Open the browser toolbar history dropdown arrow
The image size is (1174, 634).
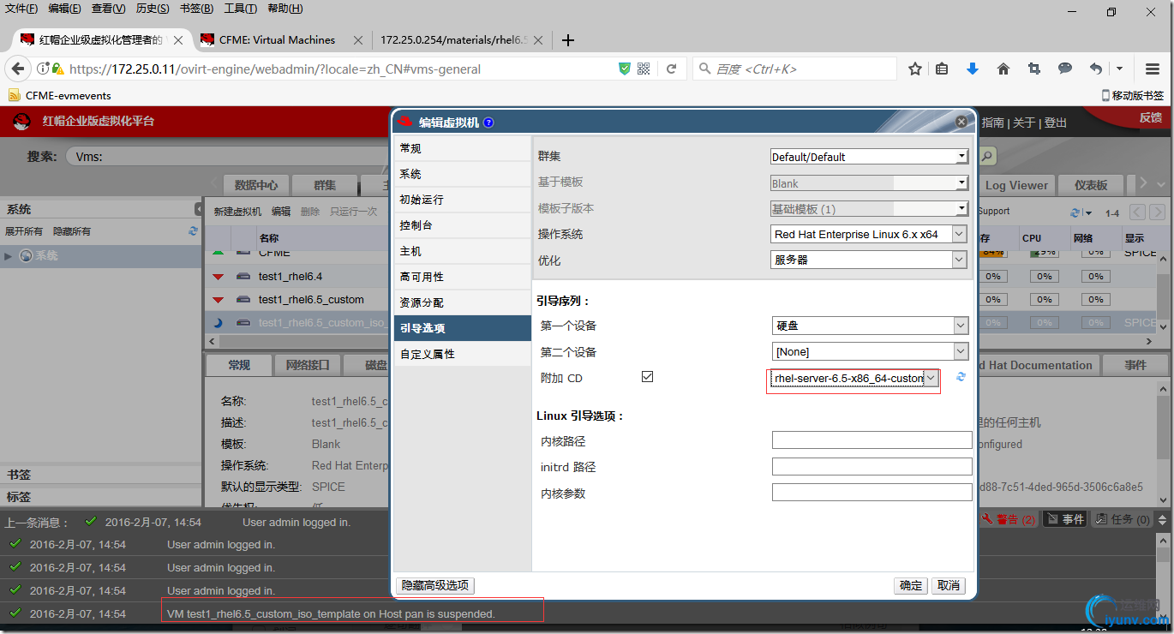coord(1119,69)
